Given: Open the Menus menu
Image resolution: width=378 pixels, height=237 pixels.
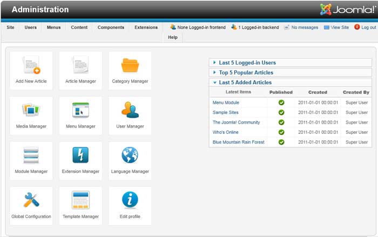Looking at the screenshot, I should click(x=54, y=28).
